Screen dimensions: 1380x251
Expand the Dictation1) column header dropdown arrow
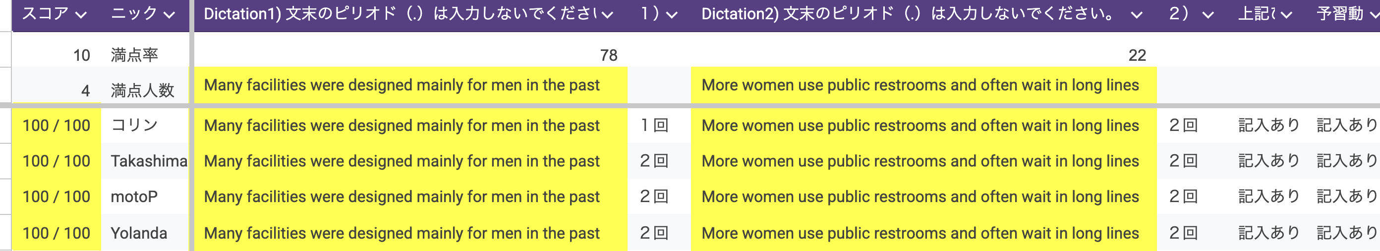(x=607, y=14)
